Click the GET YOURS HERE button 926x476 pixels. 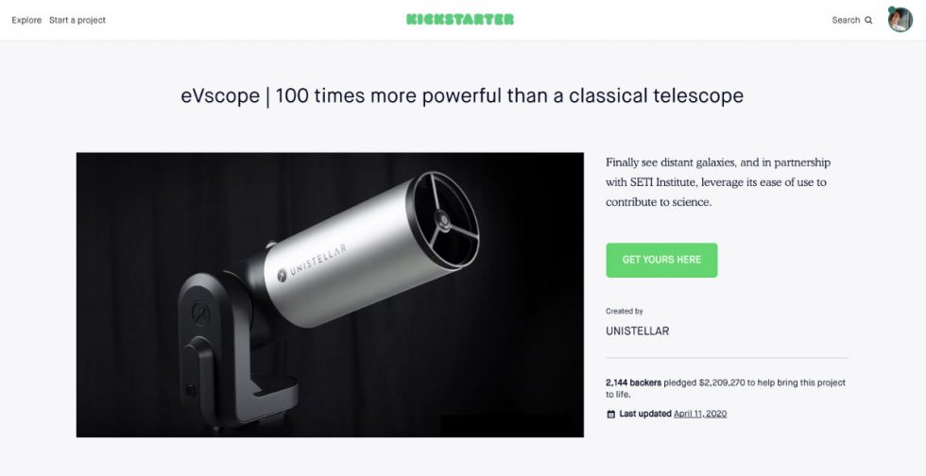tap(661, 260)
